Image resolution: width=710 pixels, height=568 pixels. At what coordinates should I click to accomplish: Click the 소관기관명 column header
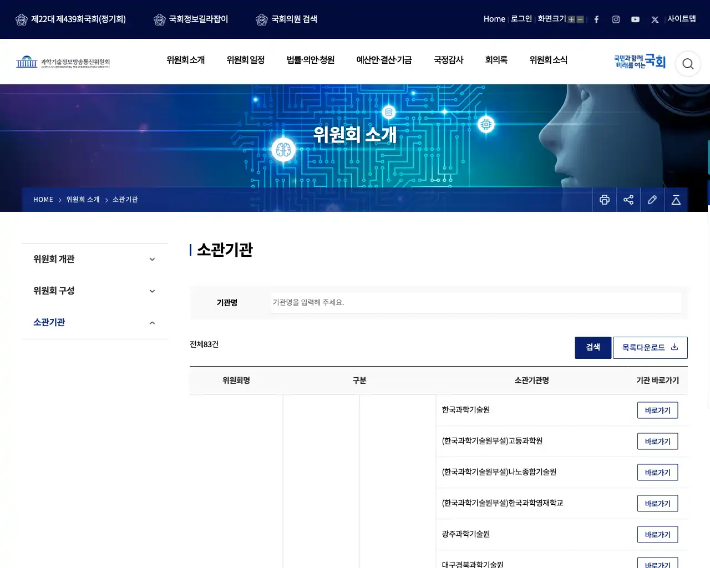531,381
